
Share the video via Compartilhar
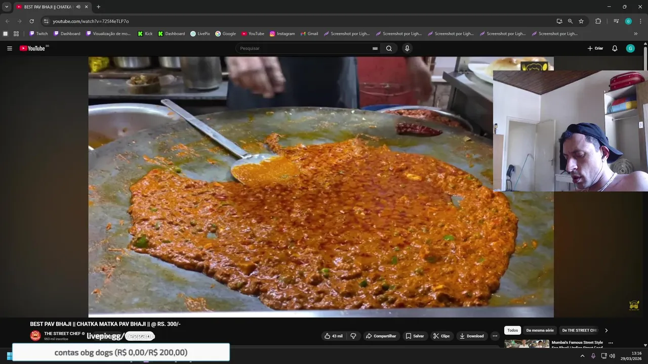381,336
